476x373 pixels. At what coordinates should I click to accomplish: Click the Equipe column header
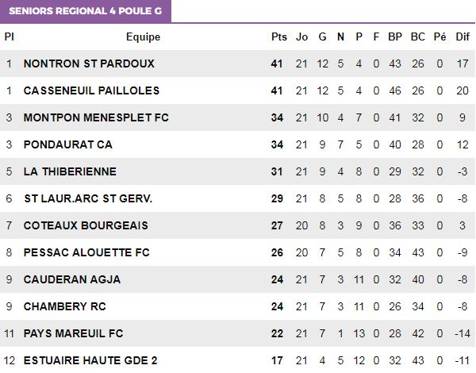pyautogui.click(x=143, y=37)
